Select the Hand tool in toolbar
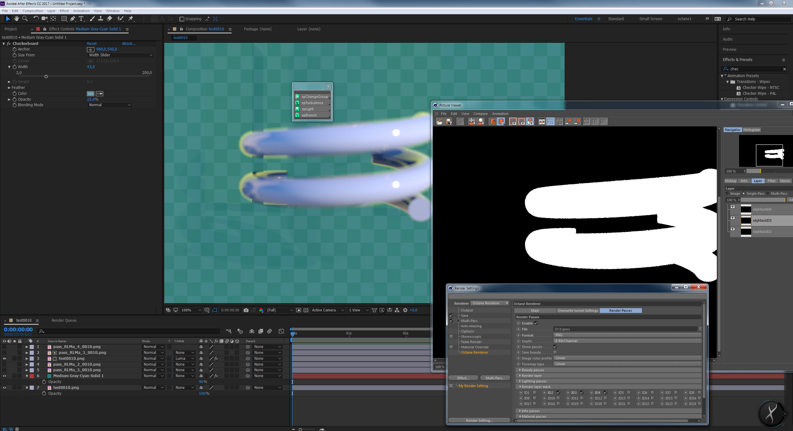Screen dimensions: 793x431 (x=16, y=19)
